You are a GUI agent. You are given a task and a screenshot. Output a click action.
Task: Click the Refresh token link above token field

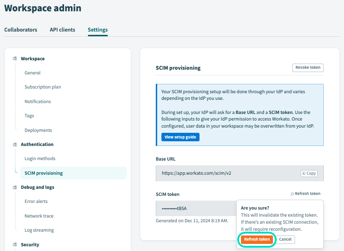305,194
